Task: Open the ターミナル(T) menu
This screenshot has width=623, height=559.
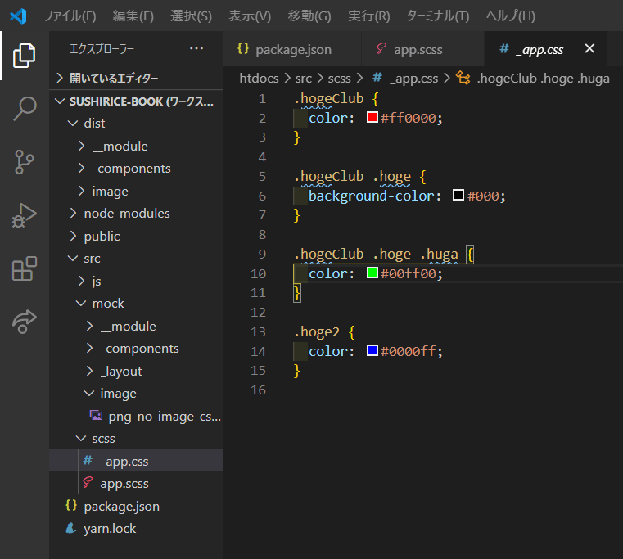Action: [x=438, y=16]
